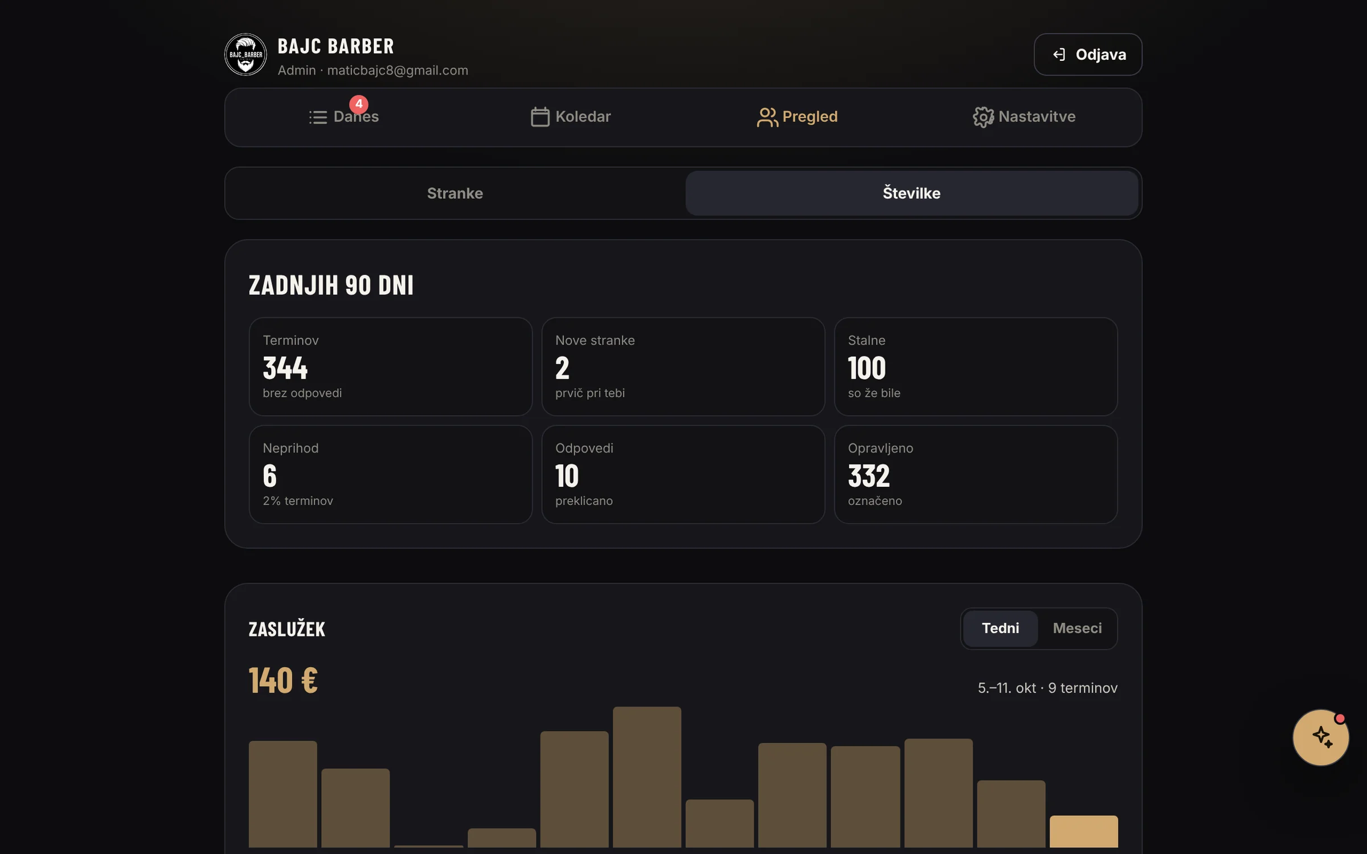The width and height of the screenshot is (1367, 854).
Task: Click the Neprihod 6 card
Action: coord(391,474)
